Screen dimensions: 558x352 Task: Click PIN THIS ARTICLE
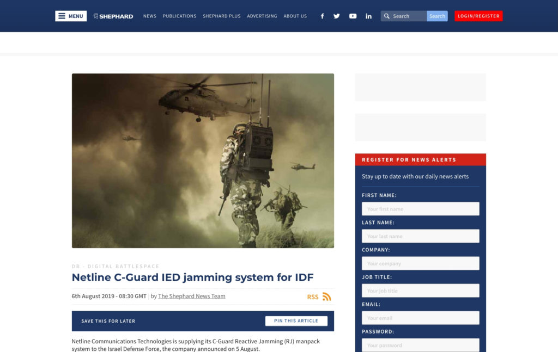point(296,320)
